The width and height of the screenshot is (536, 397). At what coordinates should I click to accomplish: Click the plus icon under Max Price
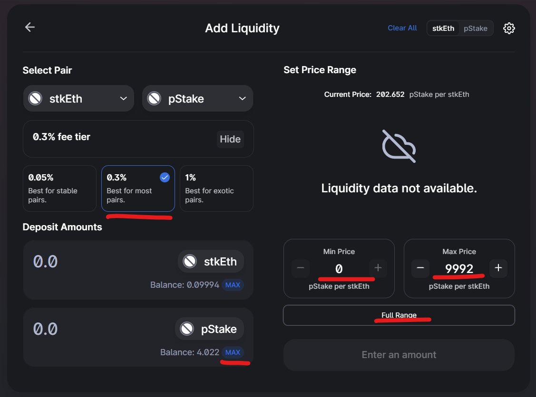pyautogui.click(x=498, y=268)
